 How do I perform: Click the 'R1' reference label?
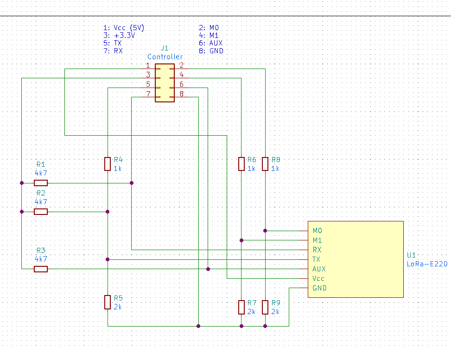[41, 164]
